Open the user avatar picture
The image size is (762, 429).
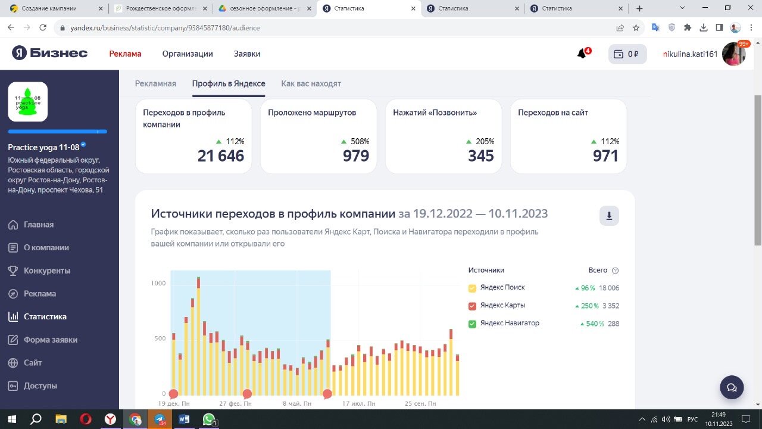pos(733,54)
